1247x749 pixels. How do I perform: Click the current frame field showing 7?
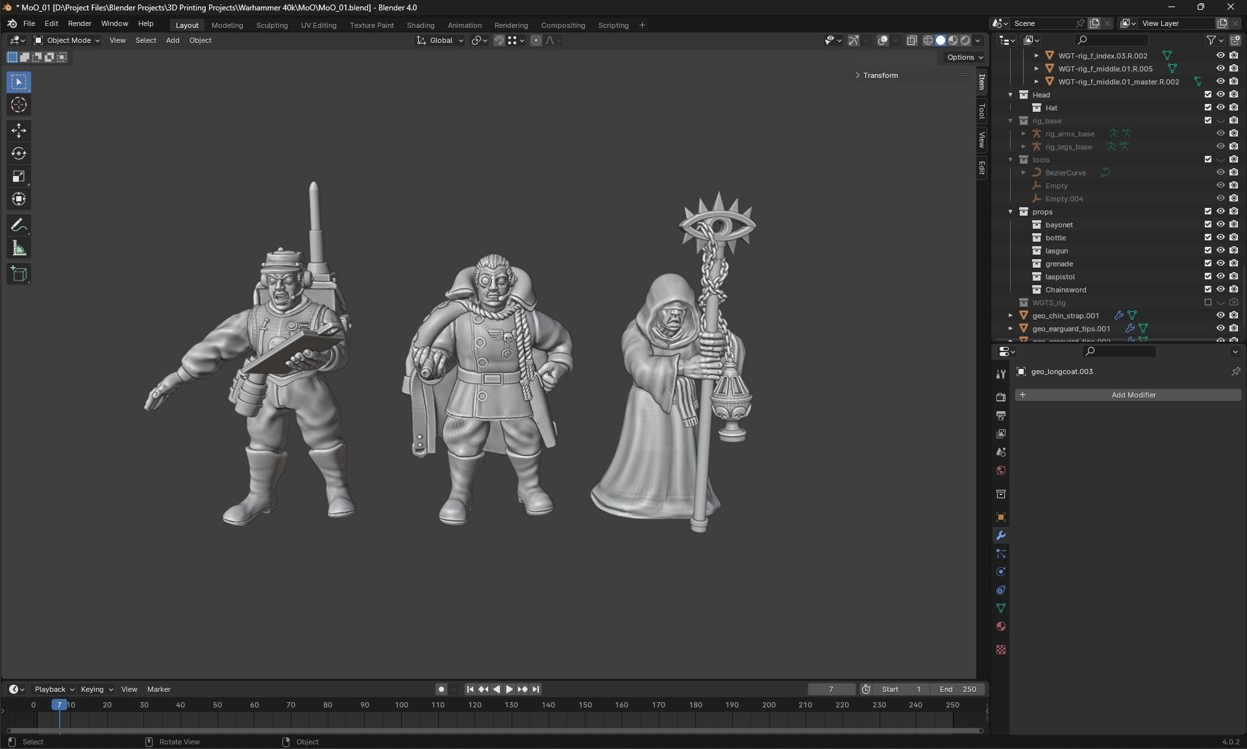(832, 689)
